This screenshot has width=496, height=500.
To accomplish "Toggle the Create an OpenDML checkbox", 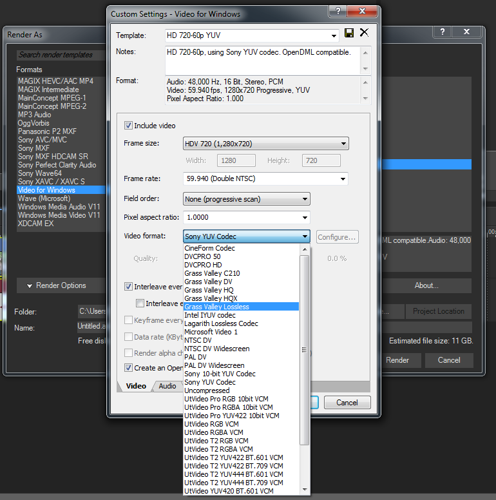I will pyautogui.click(x=129, y=368).
